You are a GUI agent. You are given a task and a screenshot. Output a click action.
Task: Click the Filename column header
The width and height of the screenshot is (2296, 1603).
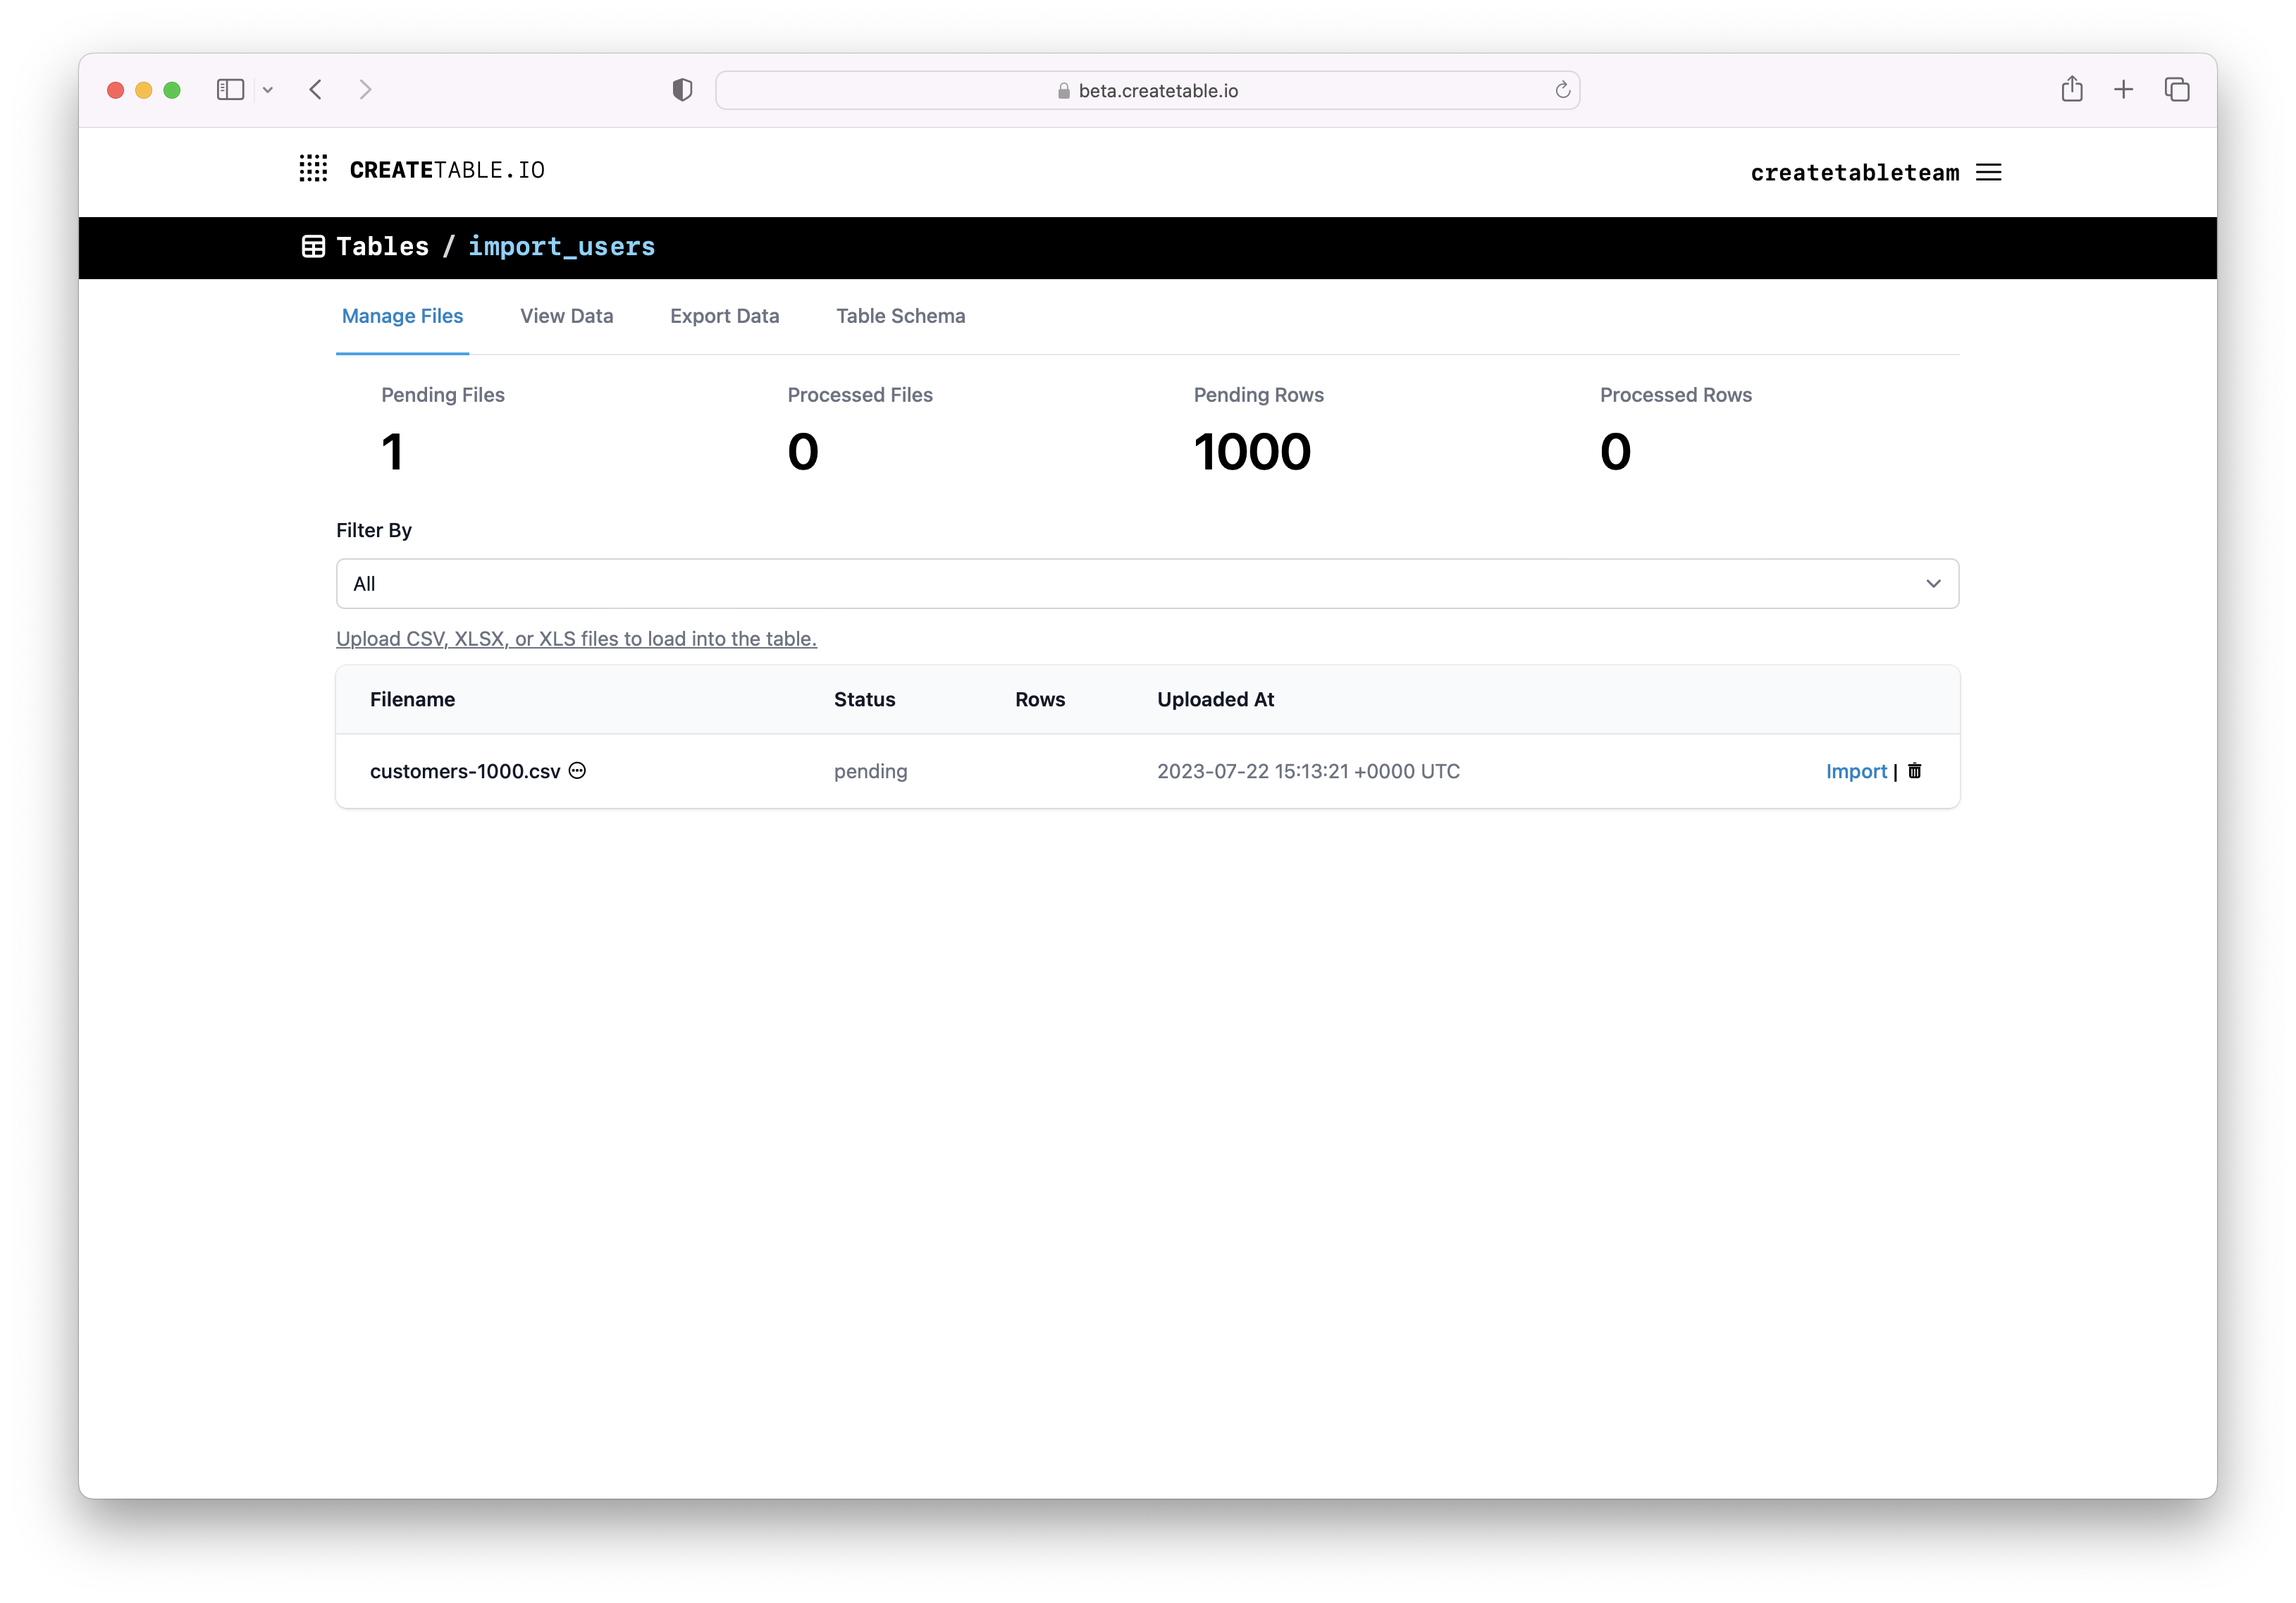[x=412, y=699]
